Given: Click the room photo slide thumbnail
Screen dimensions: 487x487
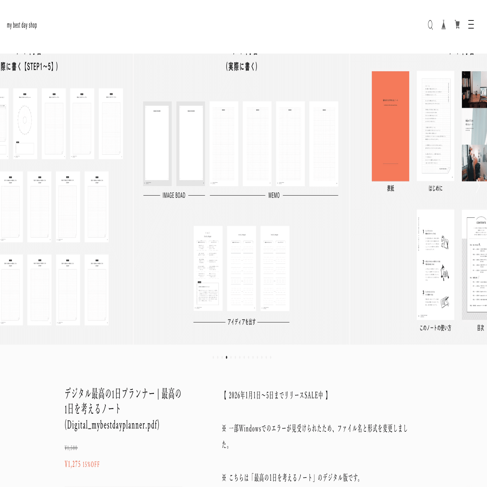Looking at the screenshot, I should pos(475,126).
